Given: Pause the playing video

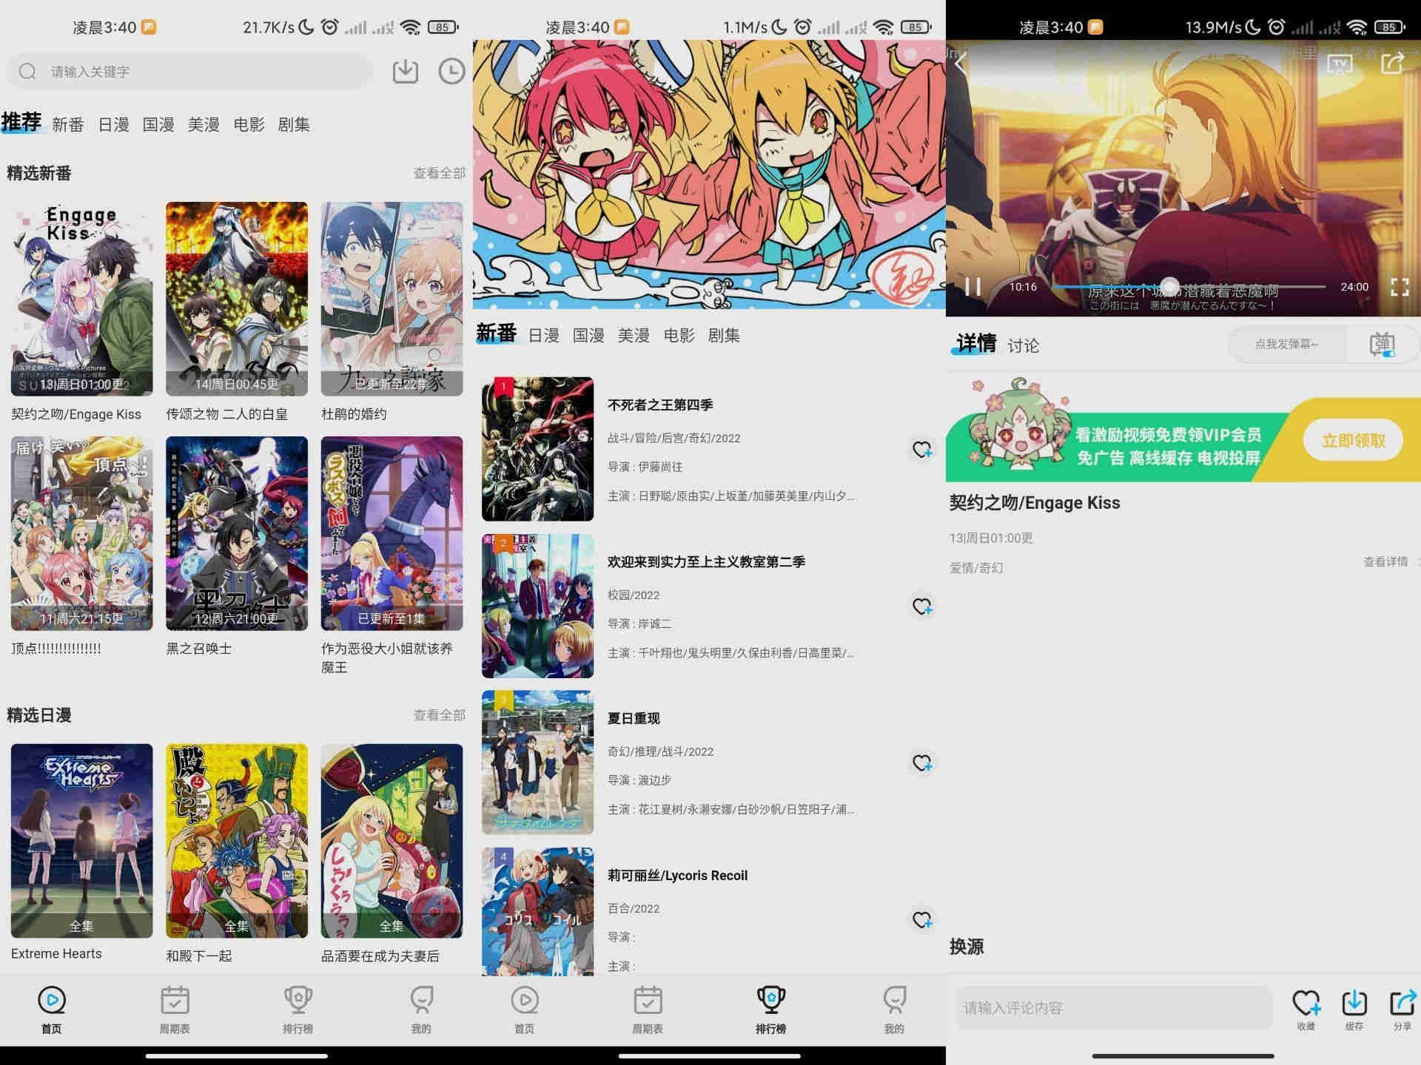Looking at the screenshot, I should [x=973, y=287].
